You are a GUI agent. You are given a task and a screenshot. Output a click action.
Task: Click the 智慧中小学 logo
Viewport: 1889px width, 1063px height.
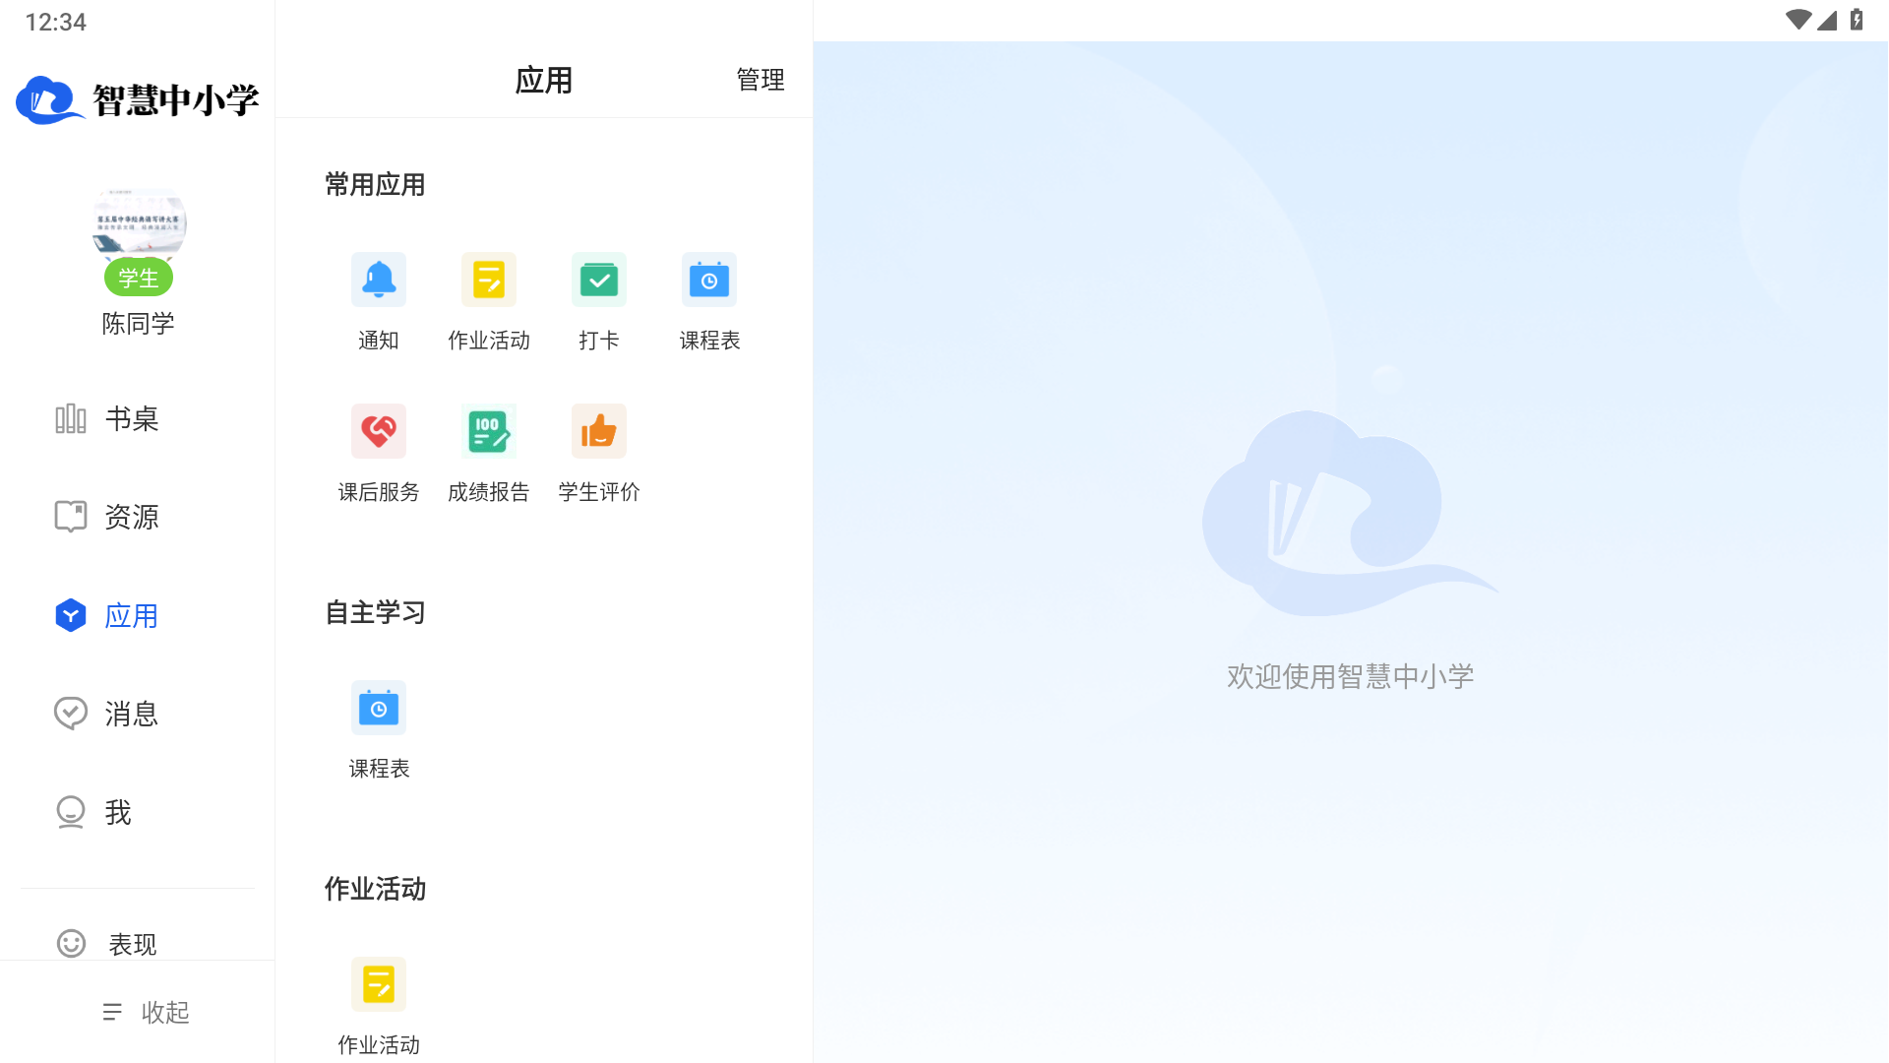[138, 98]
